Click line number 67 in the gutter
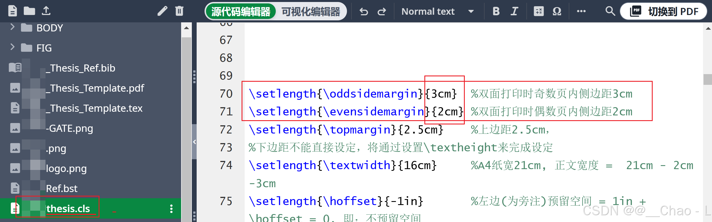Viewport: 712px width, 222px height. [226, 40]
